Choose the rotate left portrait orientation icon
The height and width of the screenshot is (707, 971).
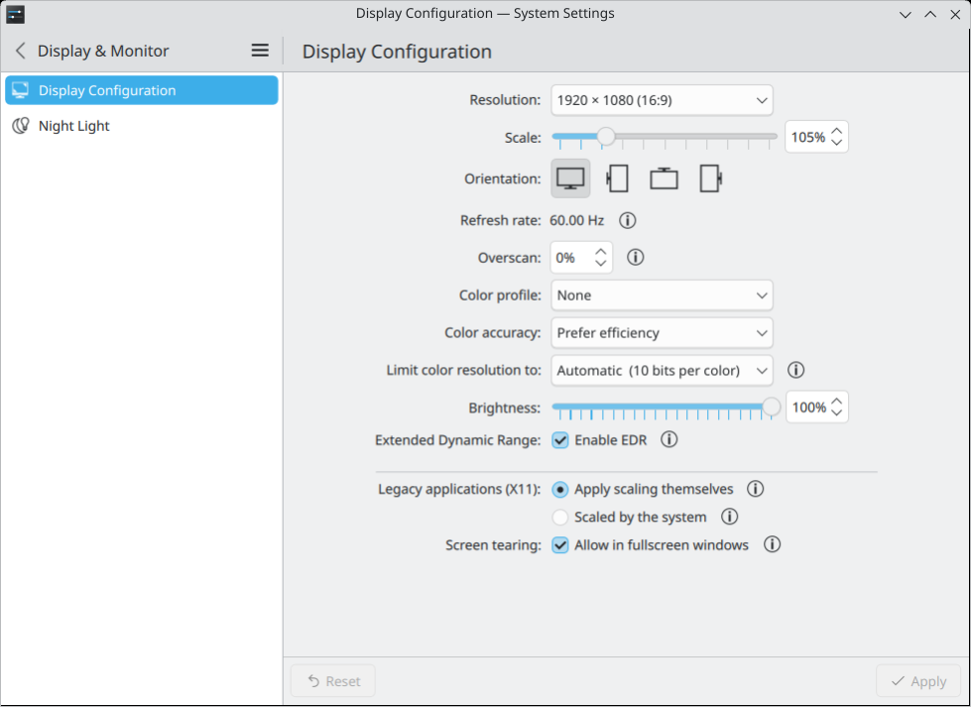tap(617, 179)
